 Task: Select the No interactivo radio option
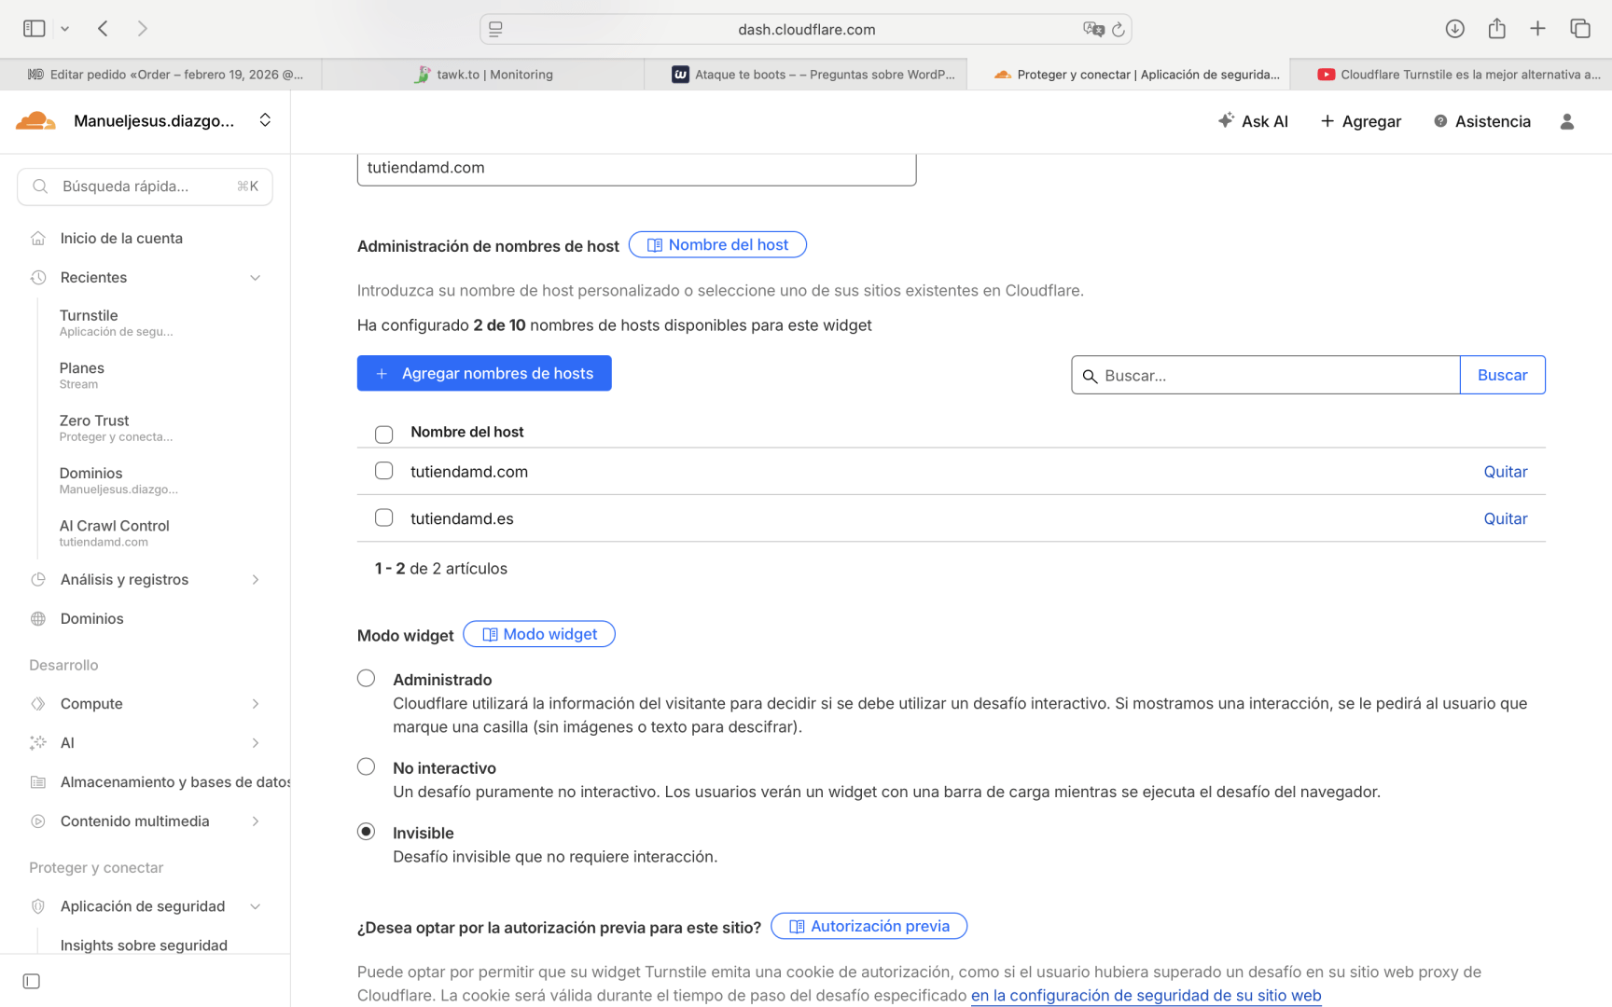[x=366, y=766]
